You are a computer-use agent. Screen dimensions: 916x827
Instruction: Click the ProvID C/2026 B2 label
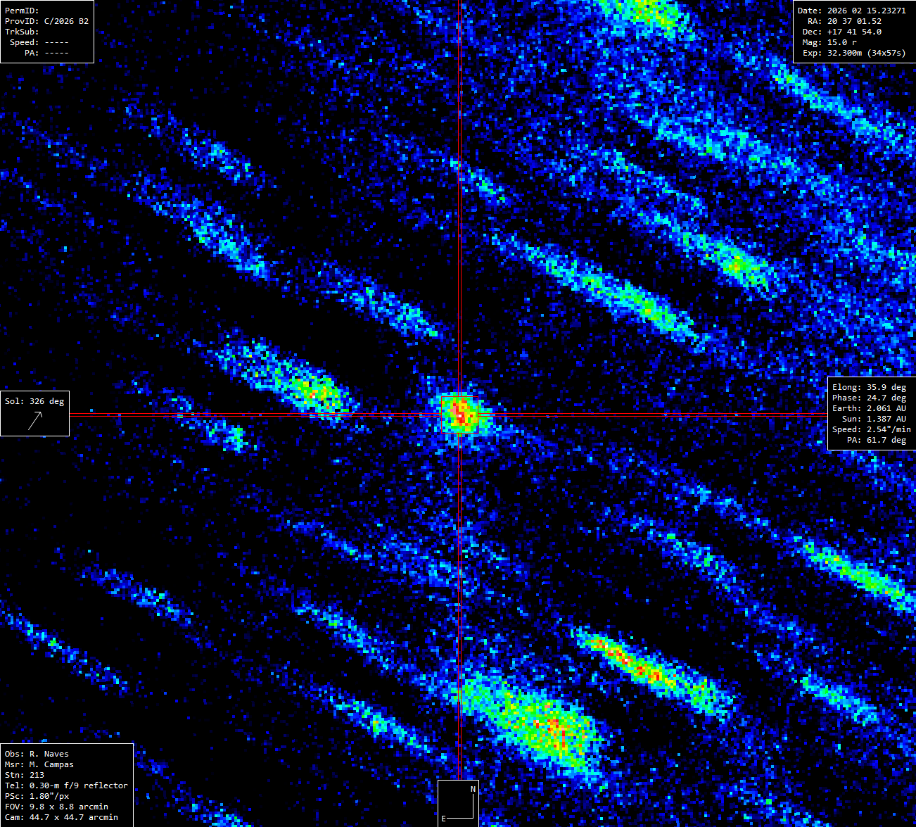pos(46,21)
